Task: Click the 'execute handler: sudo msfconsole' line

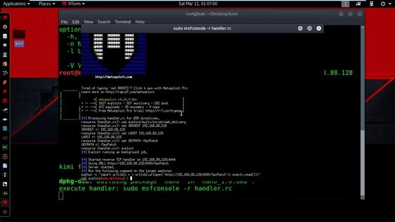Action: [146, 189]
